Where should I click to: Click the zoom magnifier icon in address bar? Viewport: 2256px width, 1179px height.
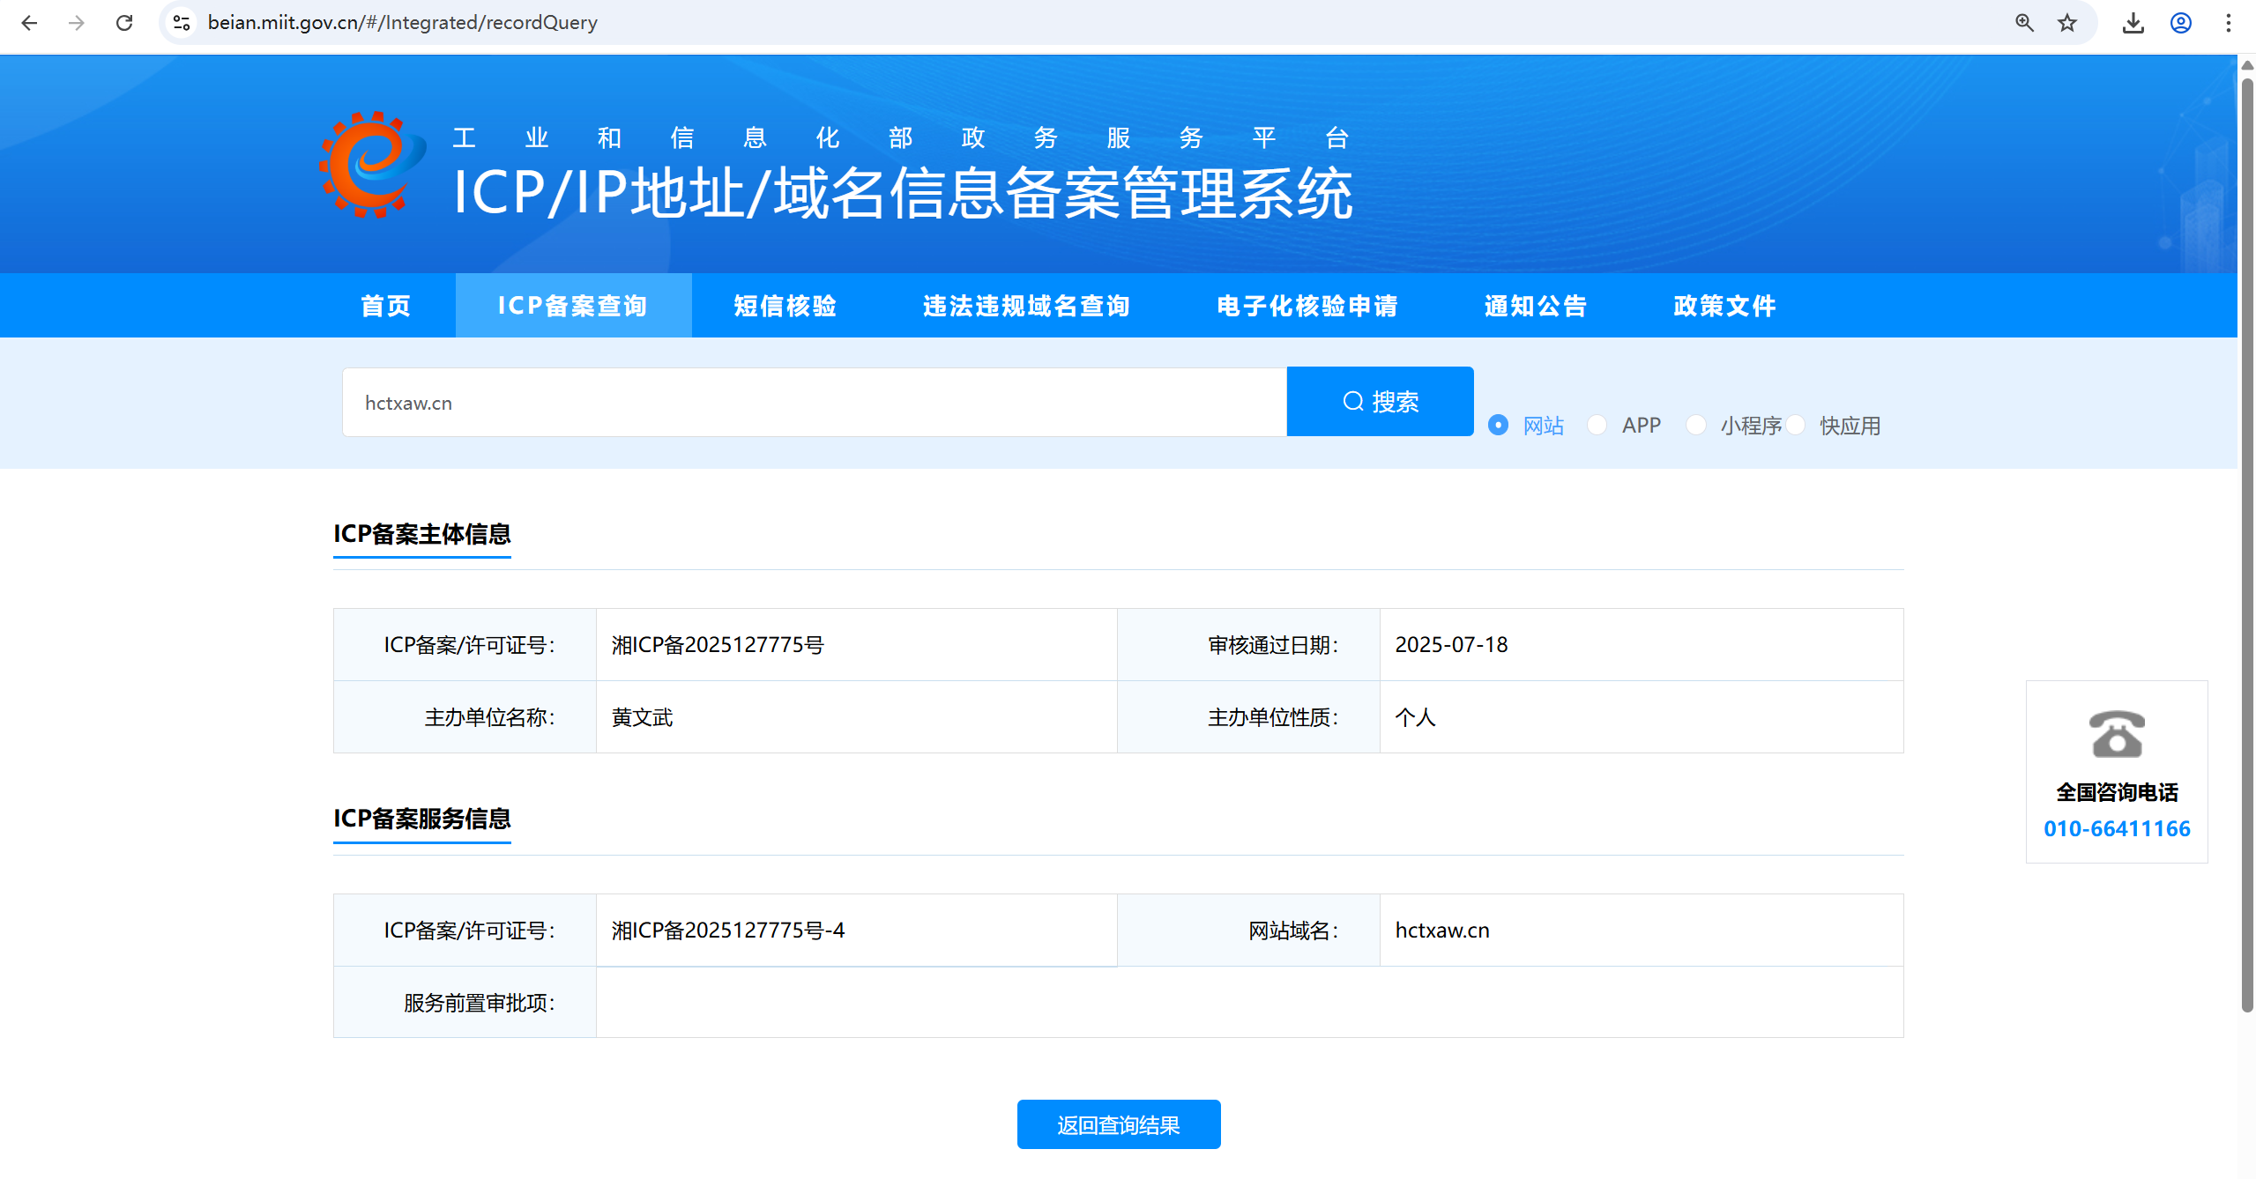2024,23
